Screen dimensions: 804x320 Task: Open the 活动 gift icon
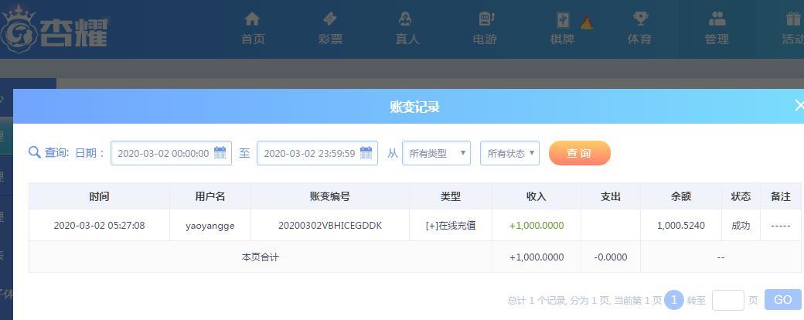[x=793, y=19]
